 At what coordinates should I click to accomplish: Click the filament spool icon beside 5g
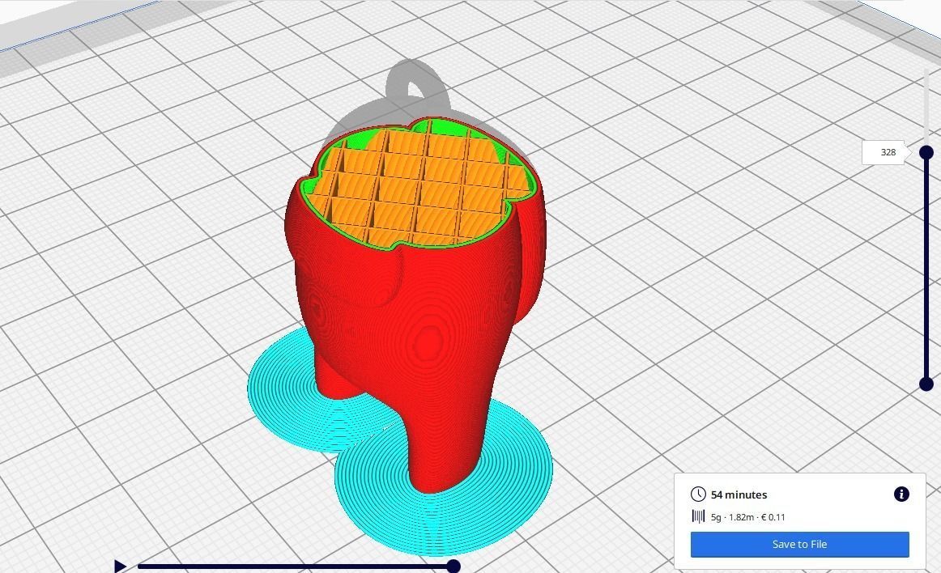click(x=699, y=516)
